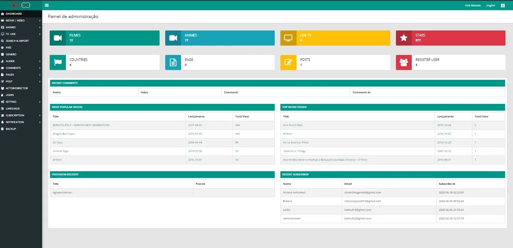Click the Register User group icon

(404, 62)
